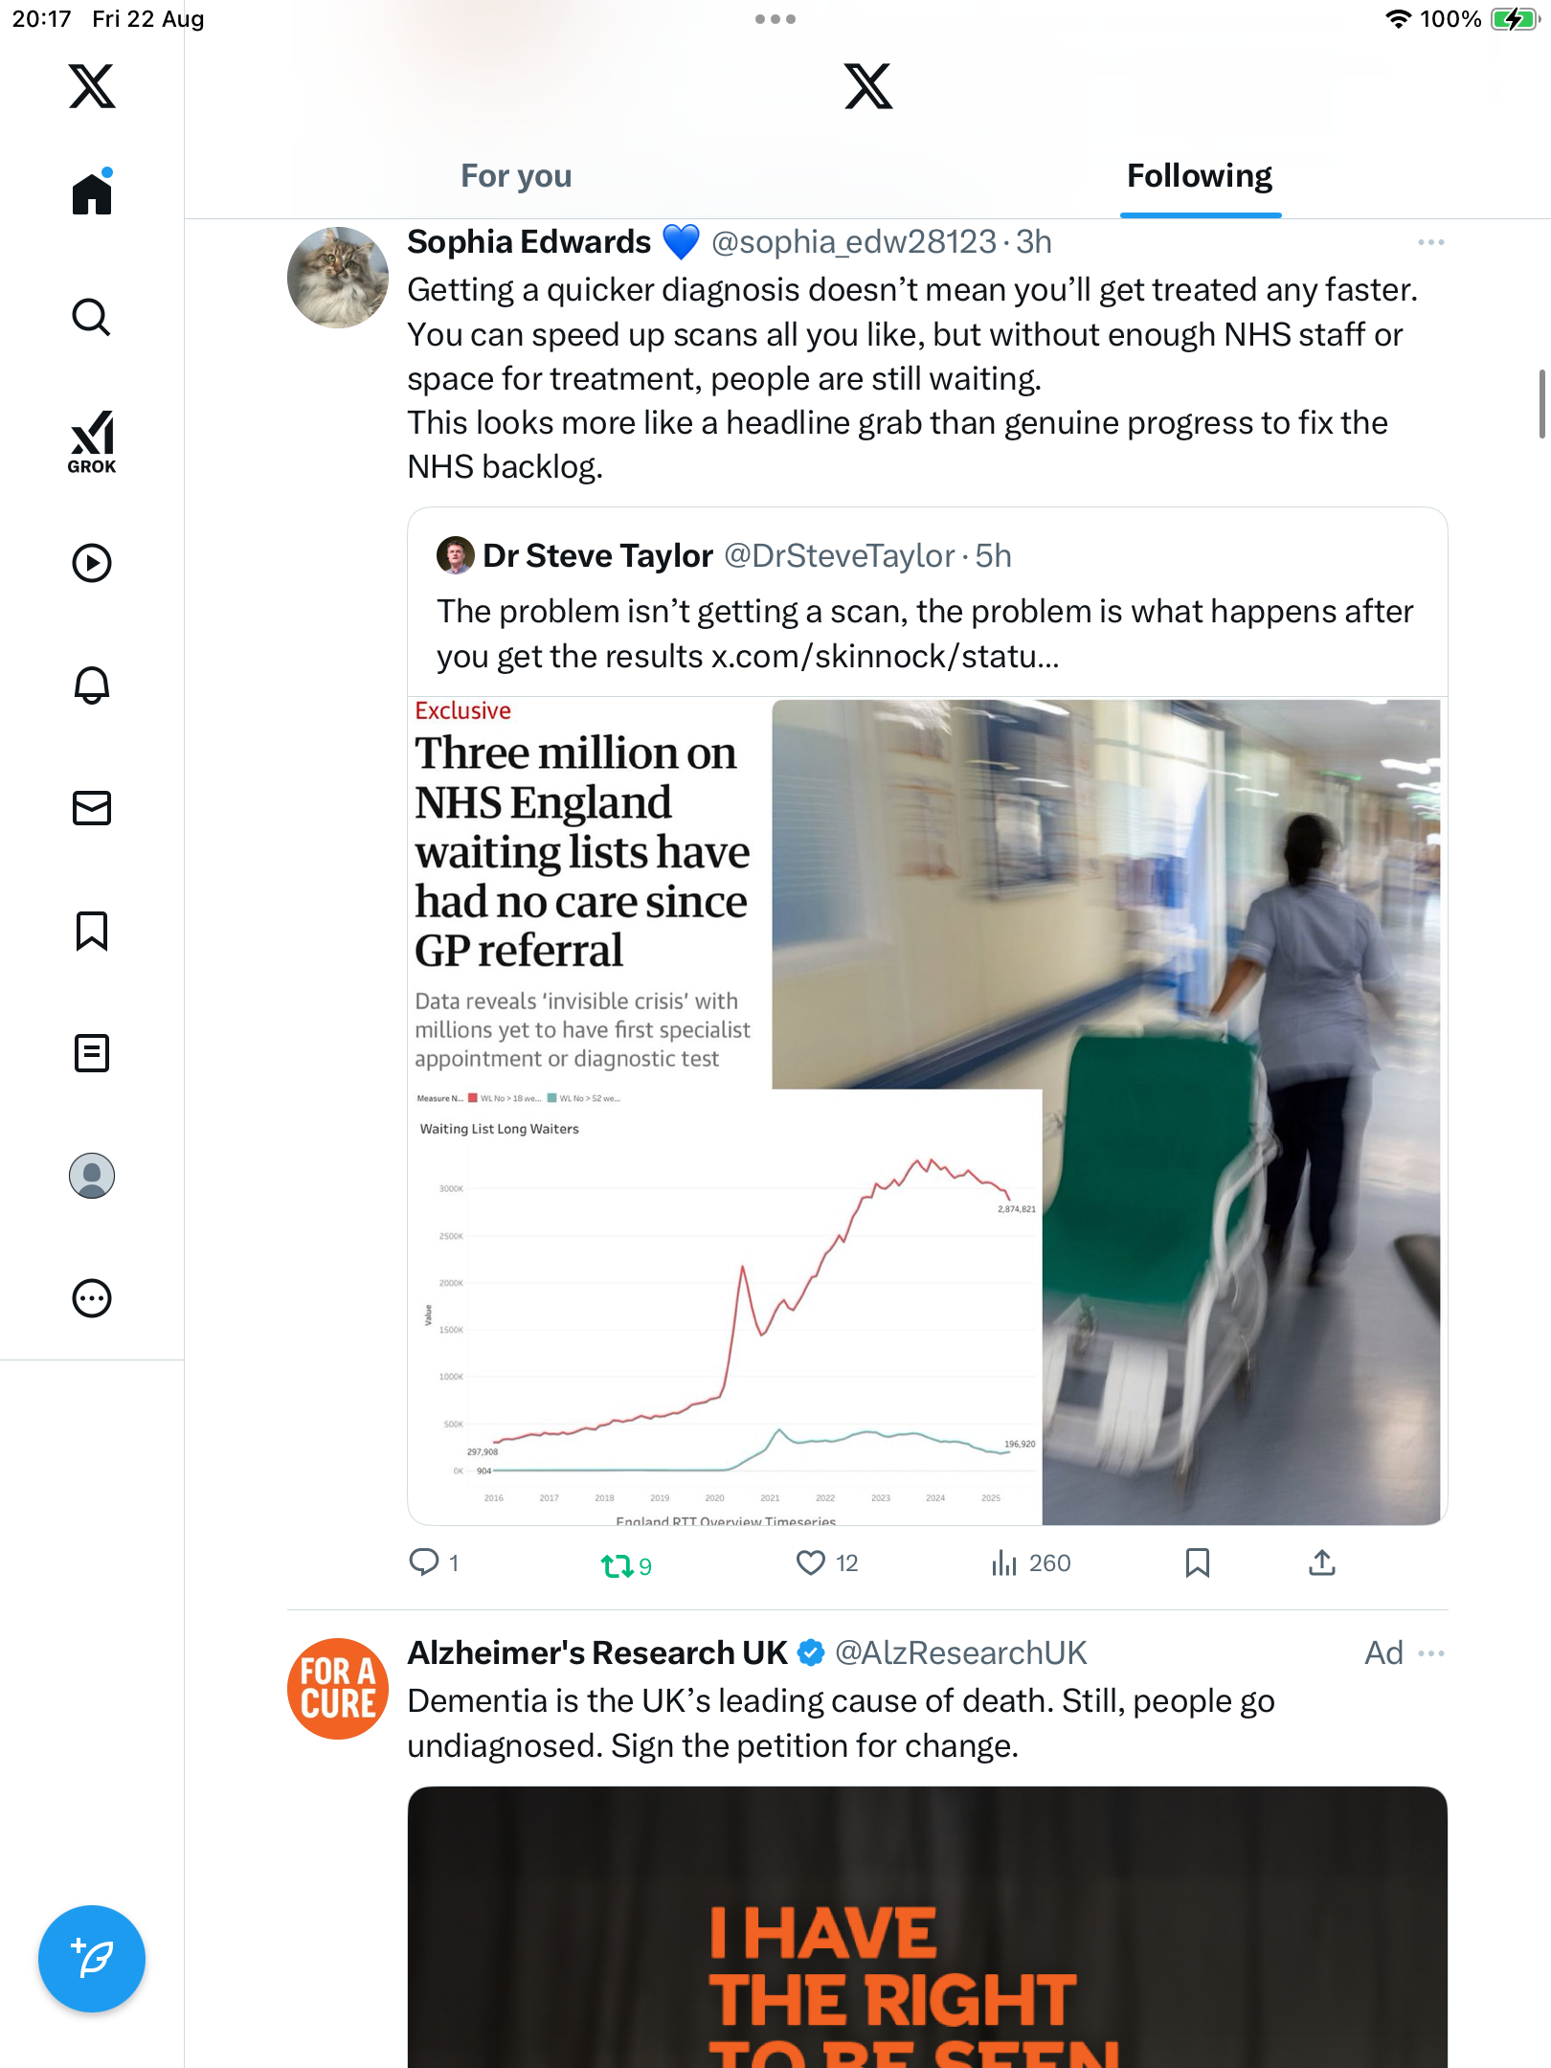Expand the More menu in sidebar

[x=92, y=1298]
